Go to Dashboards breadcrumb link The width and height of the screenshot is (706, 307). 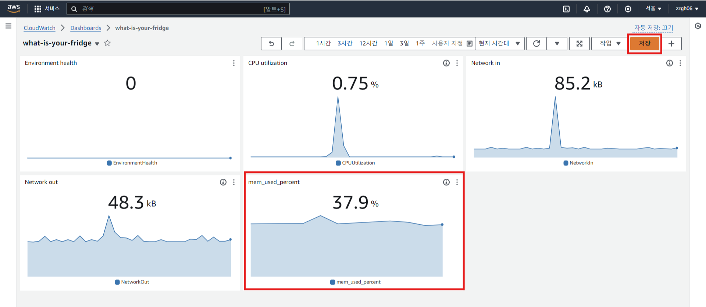[x=86, y=28]
